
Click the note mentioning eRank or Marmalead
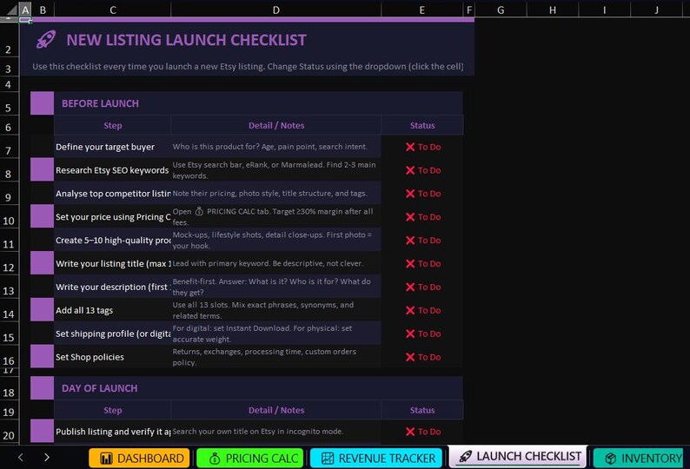coord(275,170)
